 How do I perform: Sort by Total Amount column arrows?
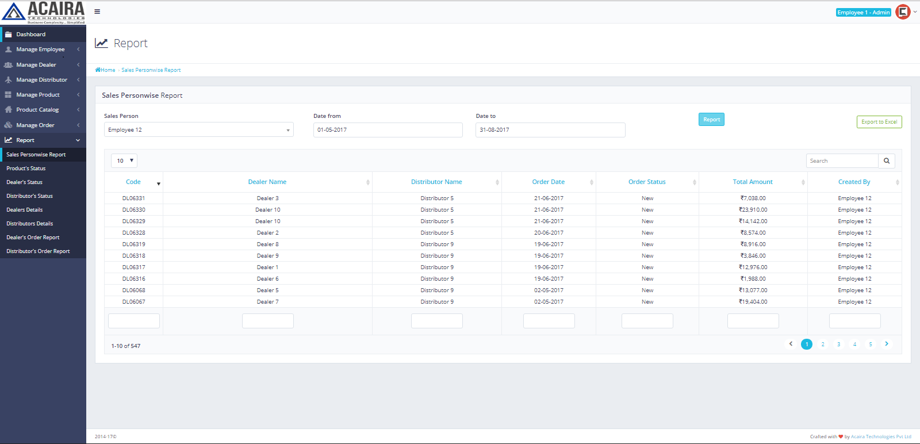click(x=803, y=182)
